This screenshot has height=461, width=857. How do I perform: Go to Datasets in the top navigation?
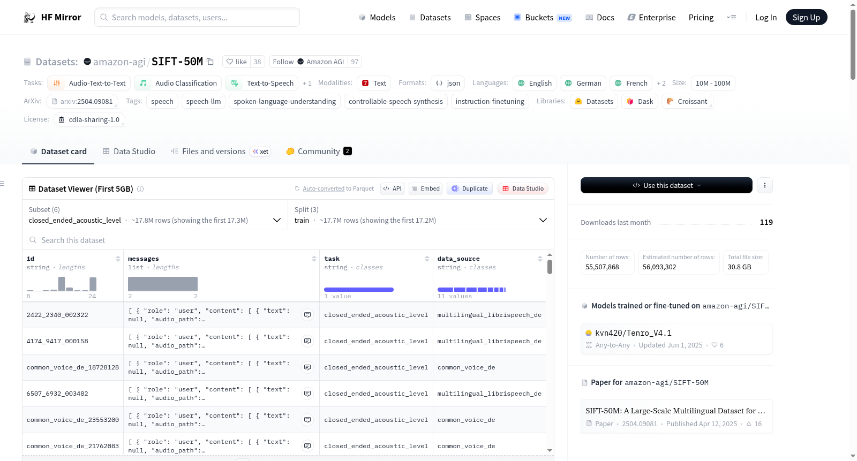pos(430,18)
